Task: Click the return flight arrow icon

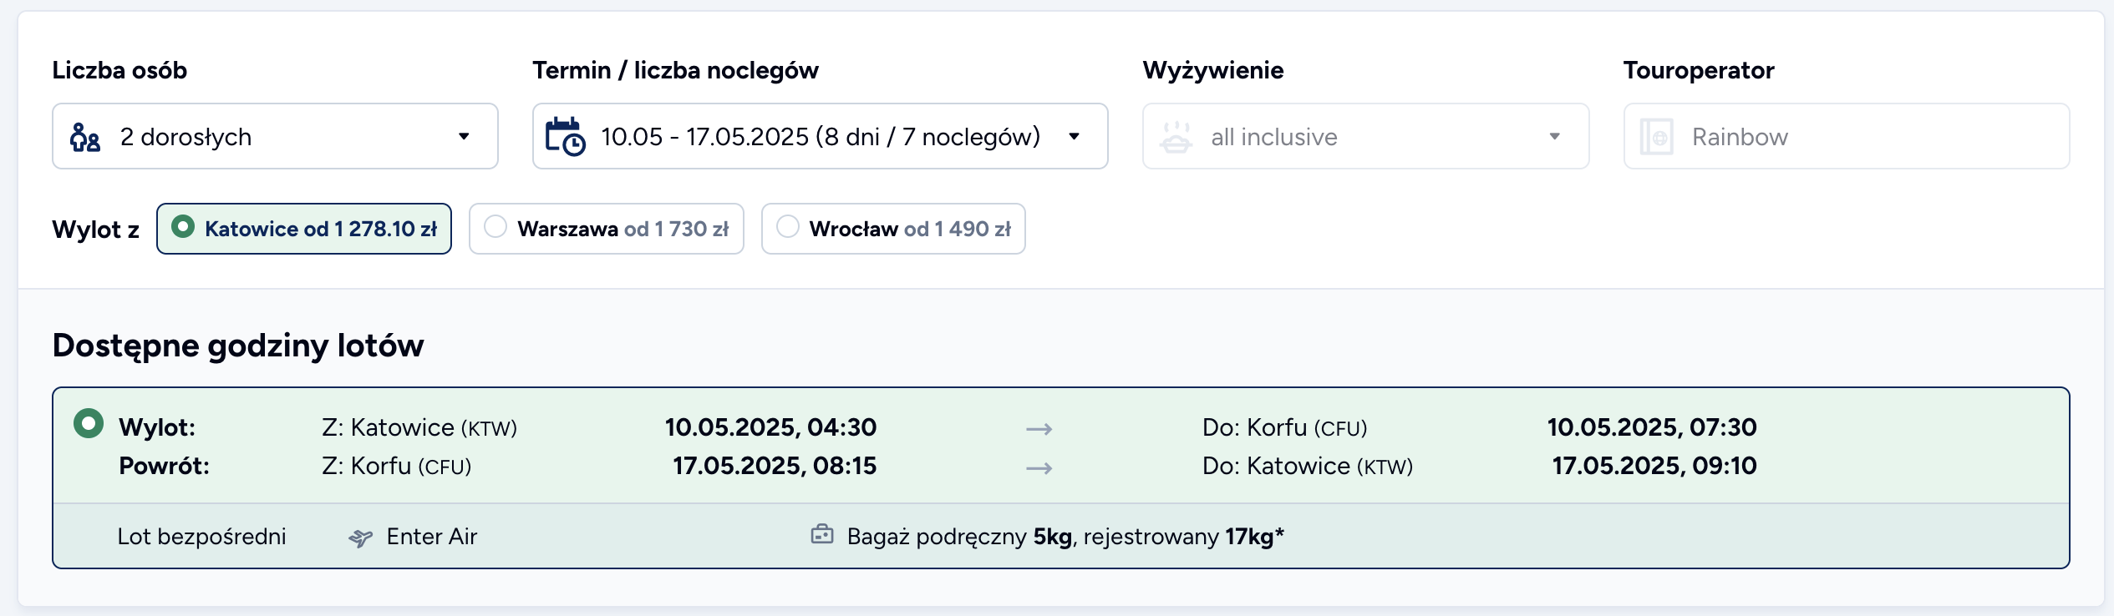Action: 1039,468
